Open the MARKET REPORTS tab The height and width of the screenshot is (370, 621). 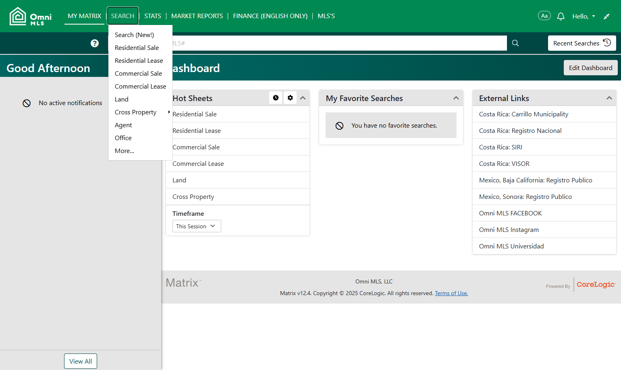[x=197, y=16]
